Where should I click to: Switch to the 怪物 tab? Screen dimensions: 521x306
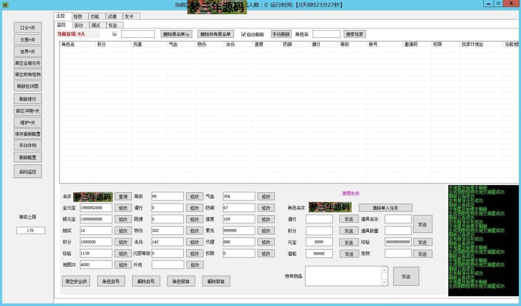tap(80, 16)
